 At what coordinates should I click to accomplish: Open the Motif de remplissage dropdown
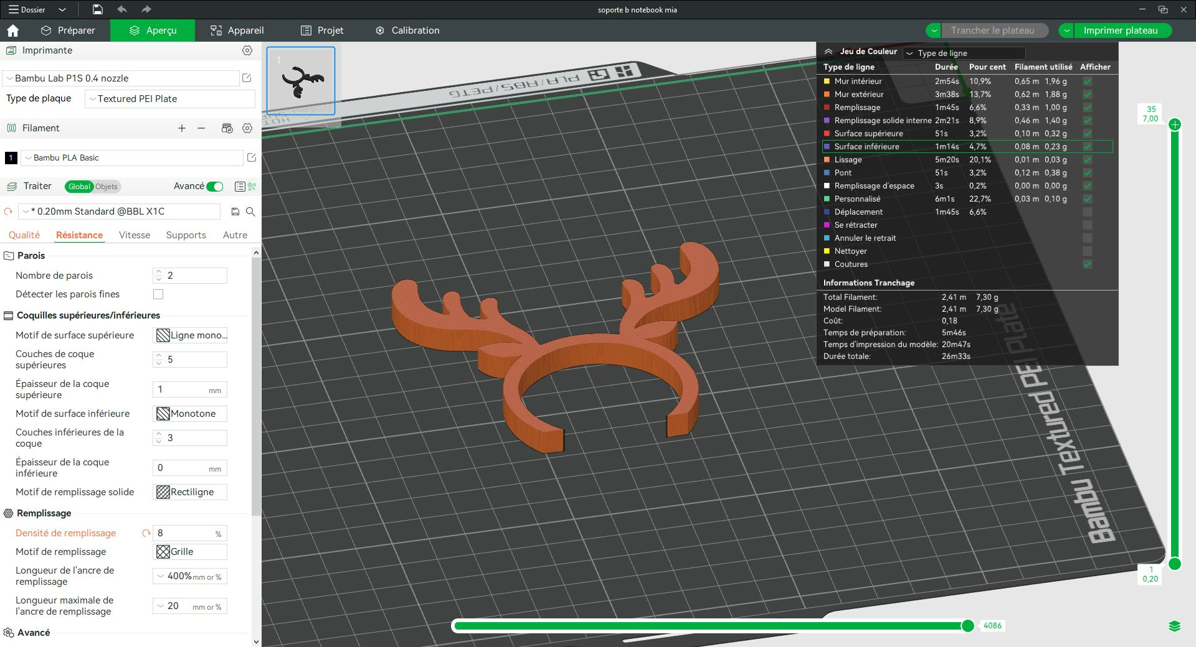click(190, 552)
